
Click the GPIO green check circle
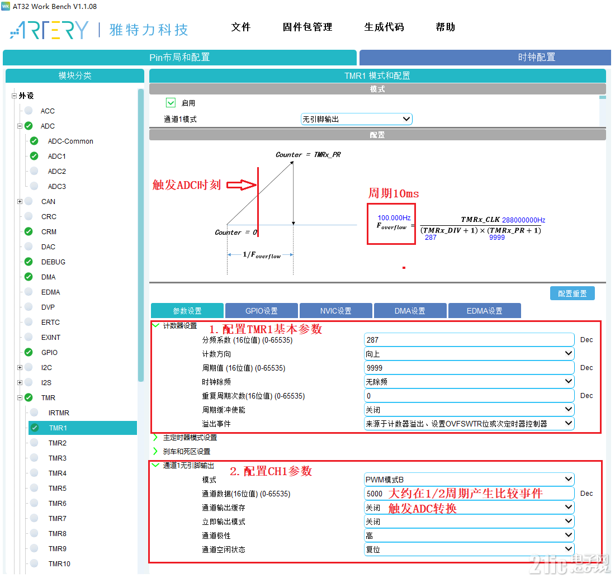tap(29, 352)
